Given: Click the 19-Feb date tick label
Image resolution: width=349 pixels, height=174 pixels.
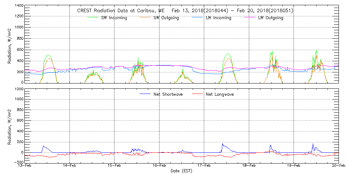Looking at the screenshot, I should 294,166.
